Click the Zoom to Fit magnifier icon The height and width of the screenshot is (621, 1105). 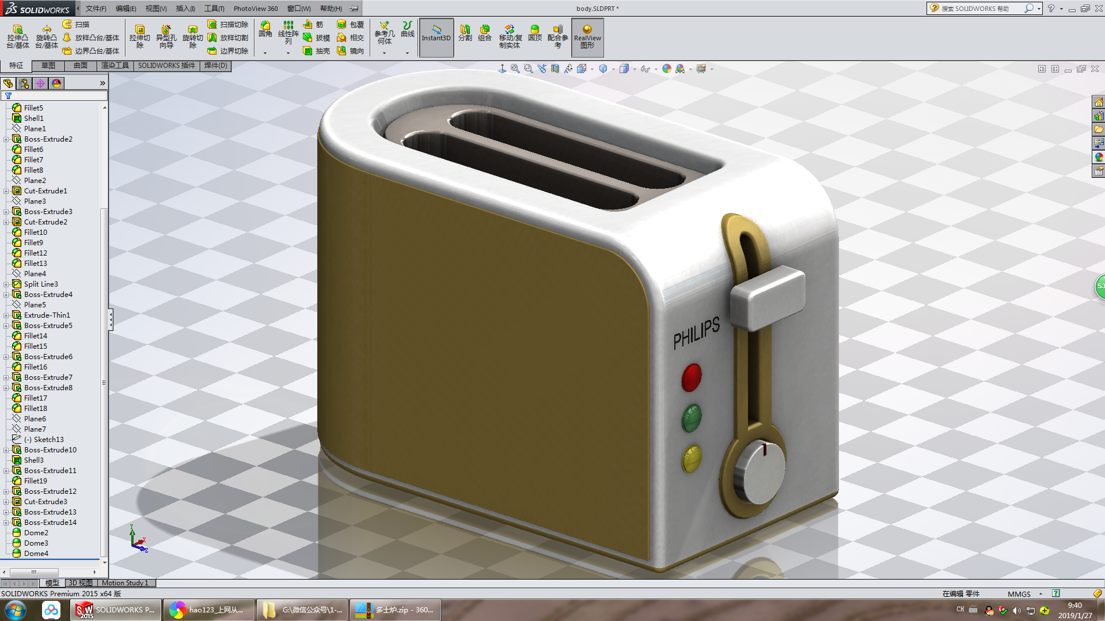coord(515,69)
